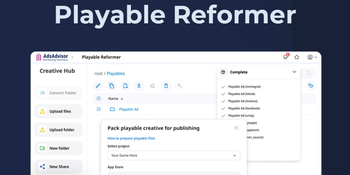Screen dimensions: 350x175
Task: Open the Playable Ad folder link
Action: (x=129, y=109)
